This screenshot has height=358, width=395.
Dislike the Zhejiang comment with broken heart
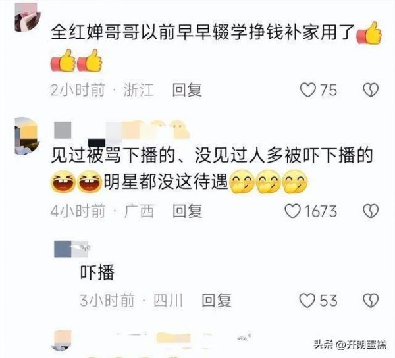[371, 90]
